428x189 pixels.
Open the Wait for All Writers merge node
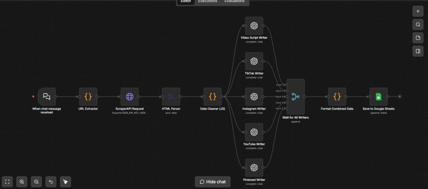pos(296,96)
